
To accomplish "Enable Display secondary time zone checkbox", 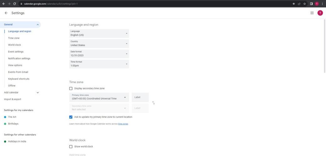I will click(71, 89).
